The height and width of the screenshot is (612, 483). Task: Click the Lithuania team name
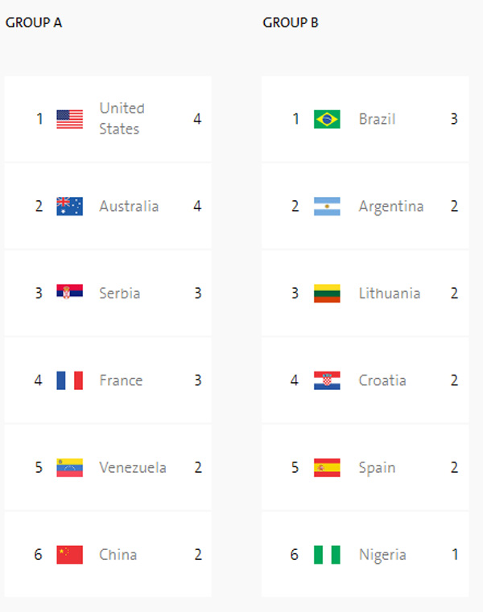tap(390, 293)
